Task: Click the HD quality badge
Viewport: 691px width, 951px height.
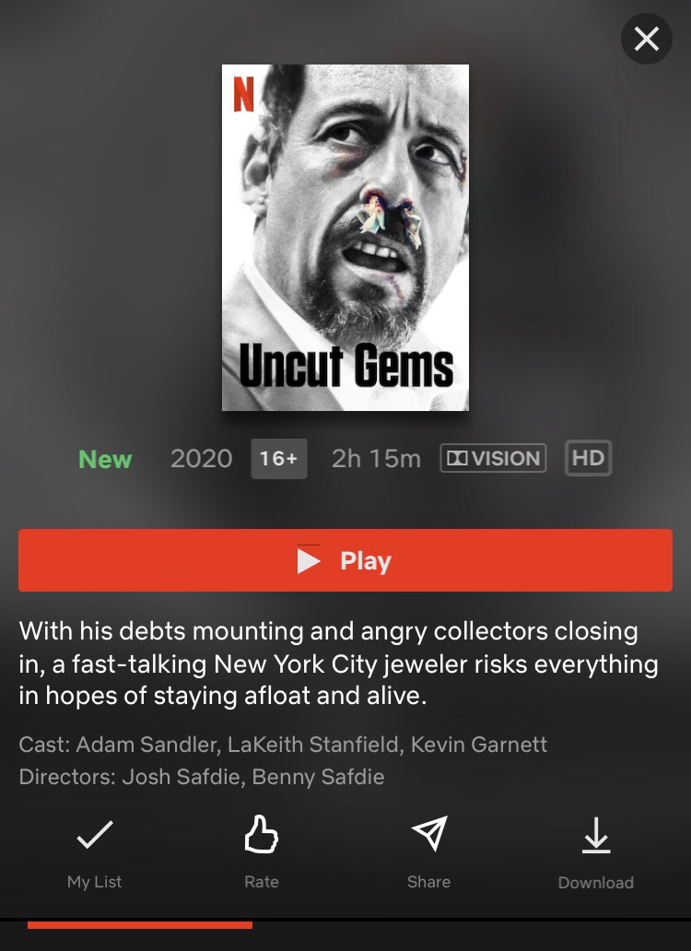Action: click(588, 458)
